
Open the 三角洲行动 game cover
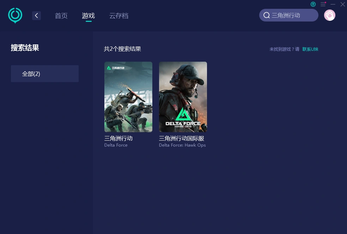128,97
